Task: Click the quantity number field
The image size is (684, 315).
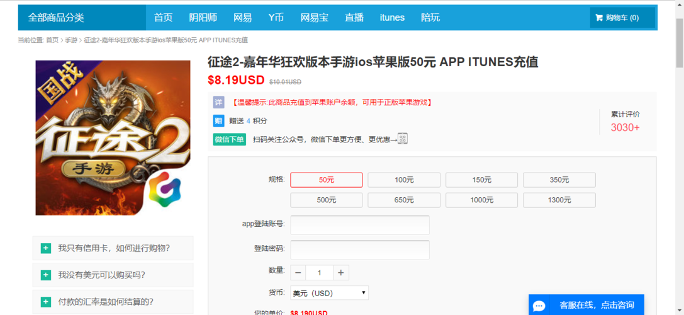Action: (319, 273)
